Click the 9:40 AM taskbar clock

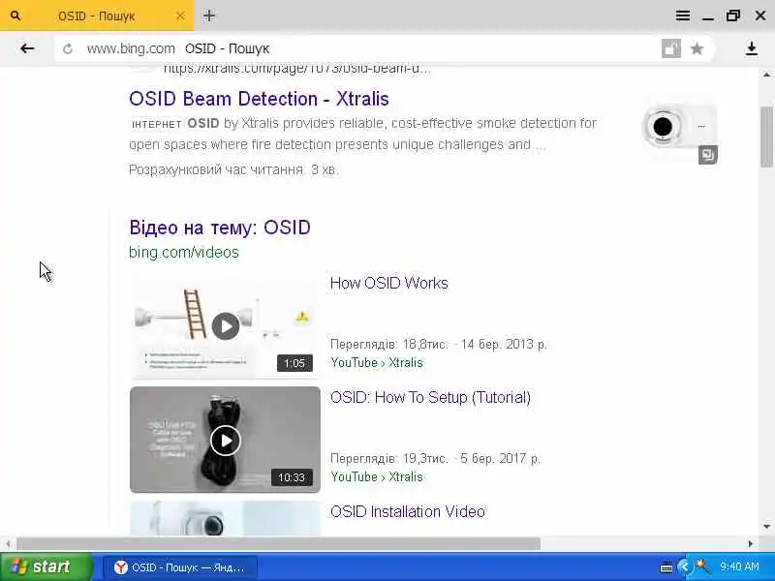[739, 566]
